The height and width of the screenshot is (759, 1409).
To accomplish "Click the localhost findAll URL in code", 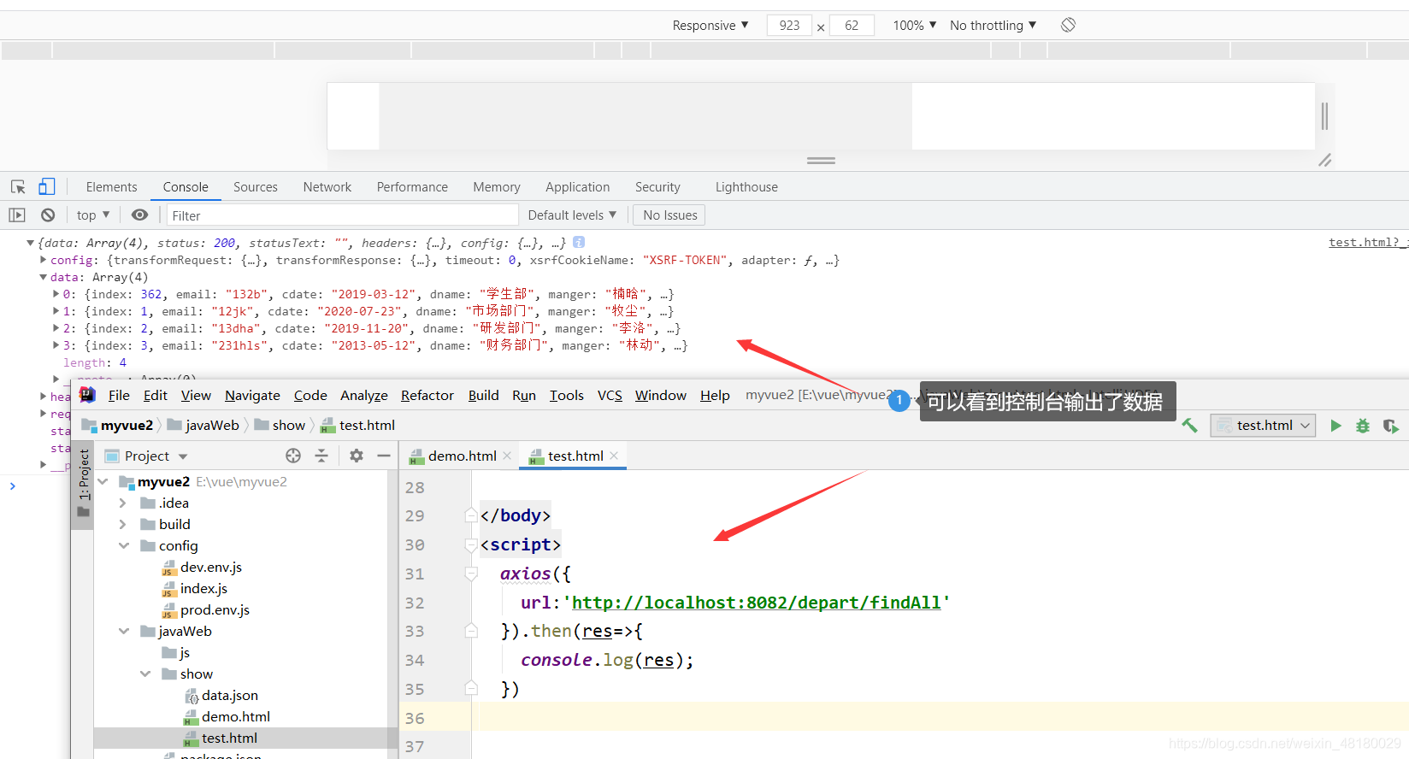I will [x=757, y=603].
